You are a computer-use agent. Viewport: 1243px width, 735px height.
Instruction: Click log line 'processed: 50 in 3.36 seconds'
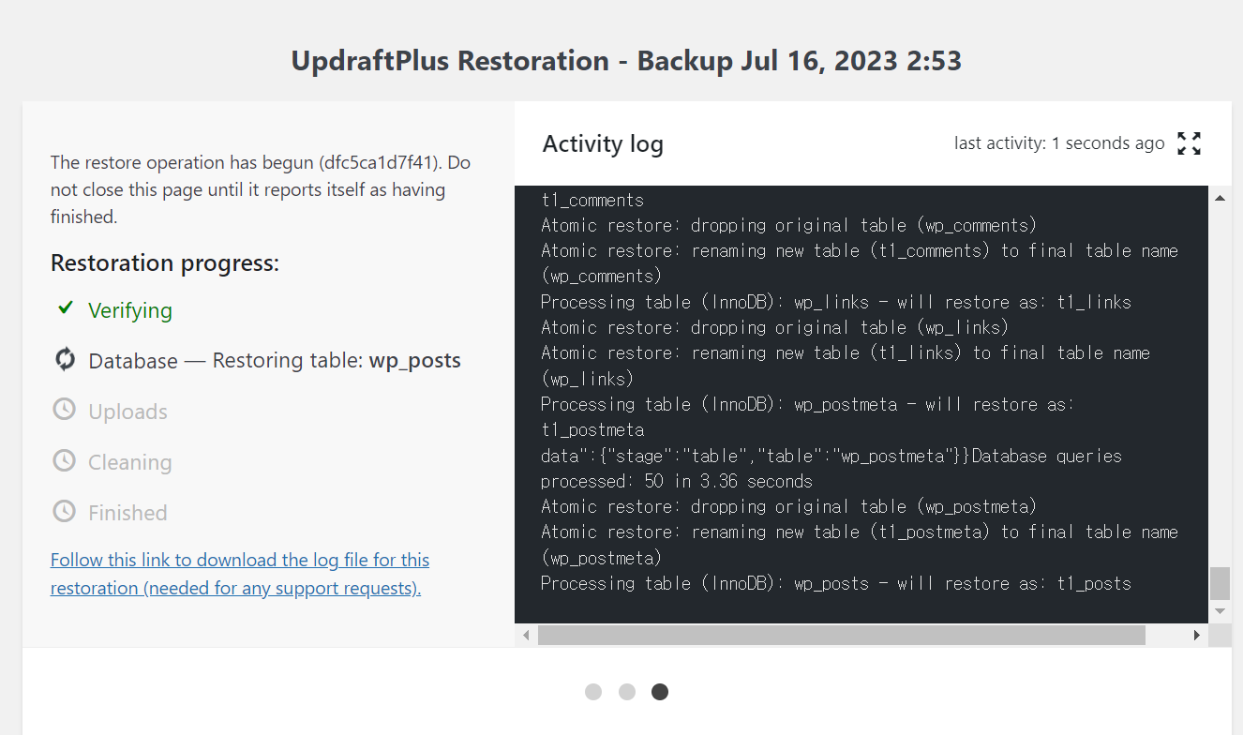(677, 481)
